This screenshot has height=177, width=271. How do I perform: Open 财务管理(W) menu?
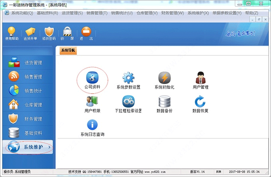pos(173,13)
